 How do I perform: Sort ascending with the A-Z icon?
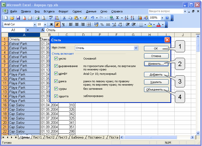[126, 18]
